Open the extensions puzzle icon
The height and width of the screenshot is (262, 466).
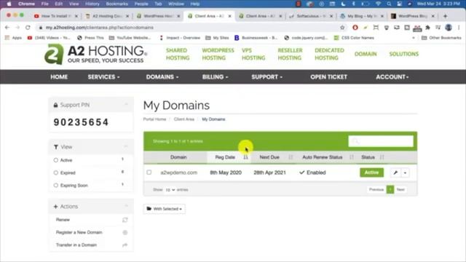pyautogui.click(x=427, y=28)
